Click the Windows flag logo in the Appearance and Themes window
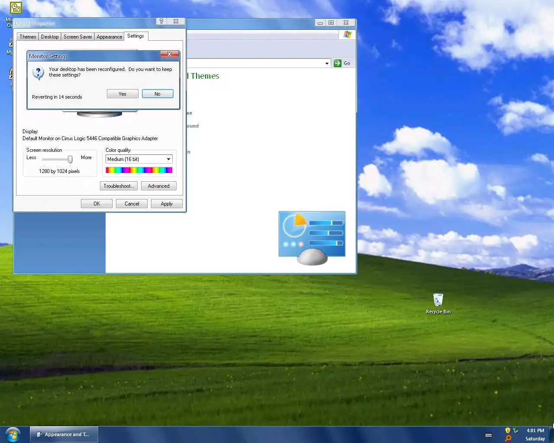The height and width of the screenshot is (443, 554). click(347, 35)
